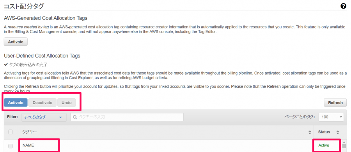Click the Undo button
Image resolution: width=351 pixels, height=152 pixels.
(x=67, y=103)
